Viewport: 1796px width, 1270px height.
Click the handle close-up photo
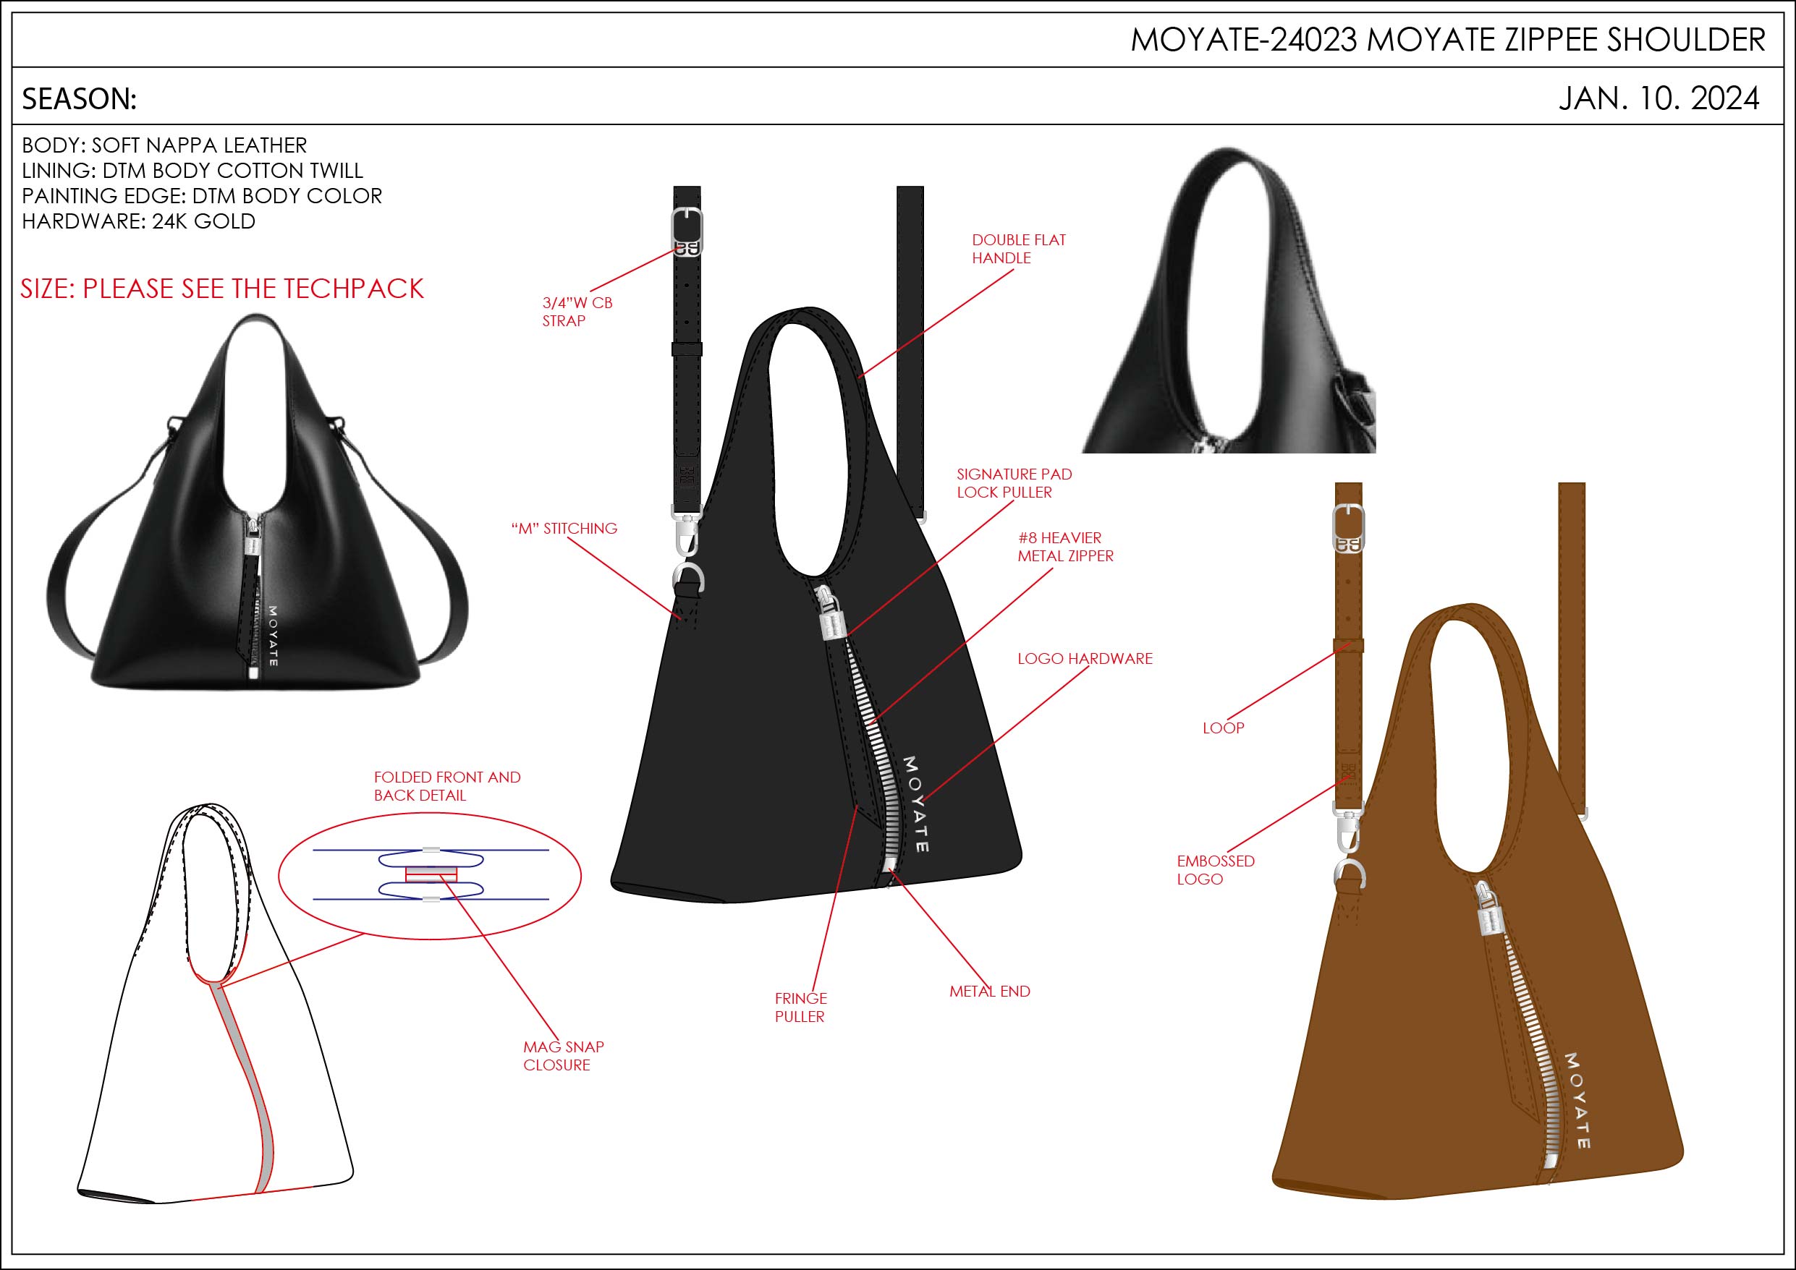[x=1229, y=299]
